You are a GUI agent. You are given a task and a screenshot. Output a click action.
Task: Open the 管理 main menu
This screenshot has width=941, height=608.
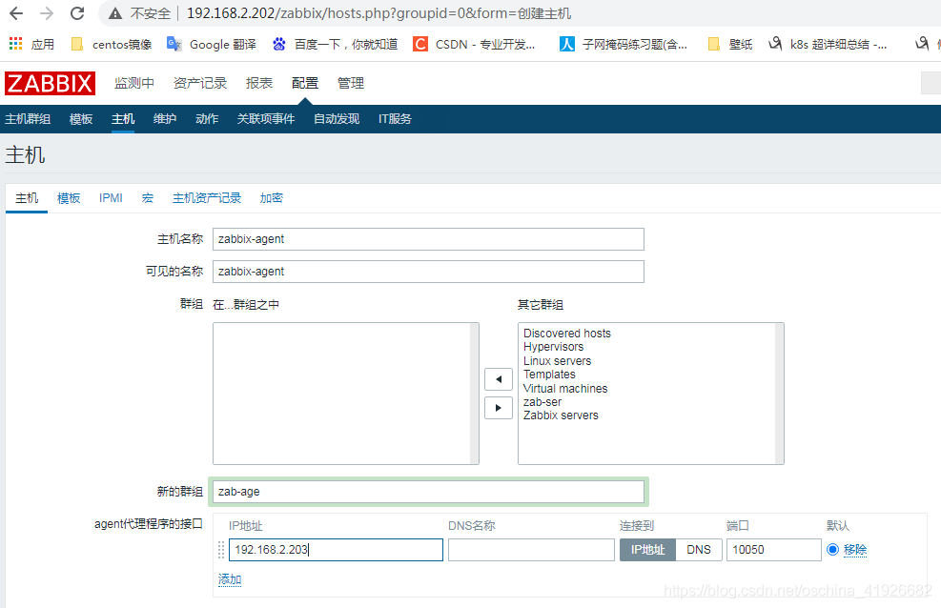coord(351,83)
